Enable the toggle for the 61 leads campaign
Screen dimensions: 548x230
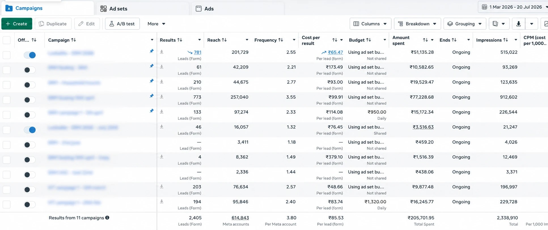tap(30, 70)
